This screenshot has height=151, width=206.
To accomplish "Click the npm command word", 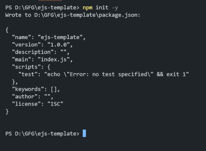I will (87, 8).
